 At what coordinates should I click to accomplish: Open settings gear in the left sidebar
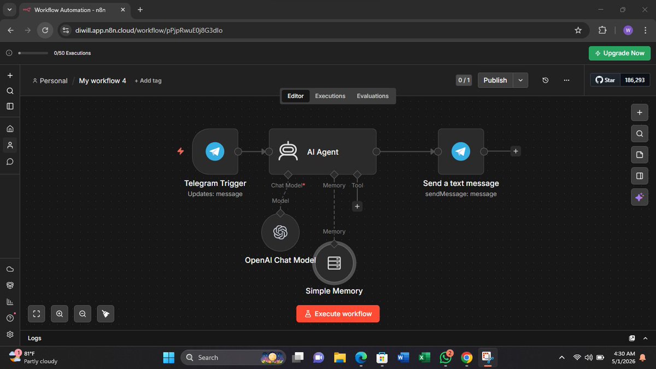click(x=10, y=334)
